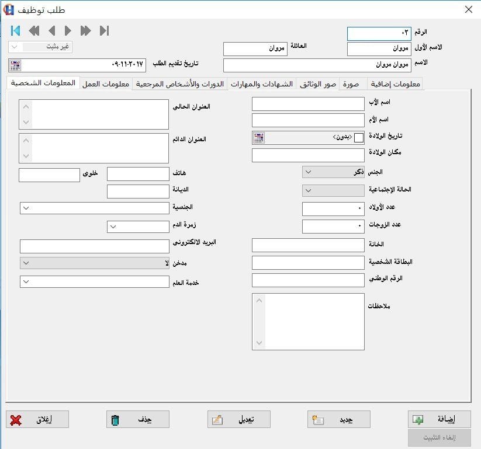Screen dimensions: 481x449
Task: Expand the مدخن dropdown showing لا
Action: coord(95,263)
